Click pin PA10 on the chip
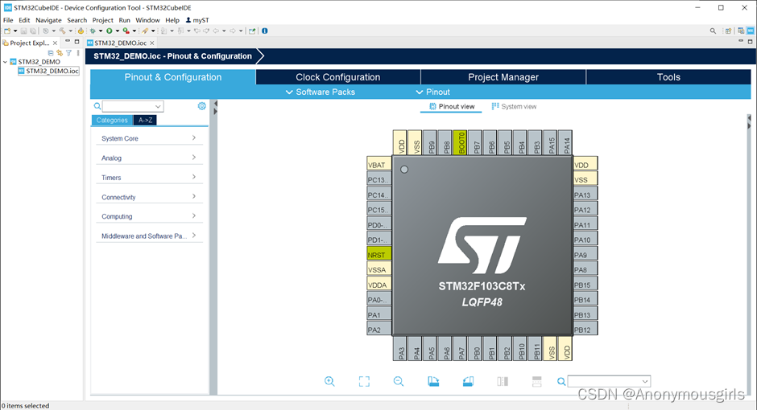 point(585,240)
